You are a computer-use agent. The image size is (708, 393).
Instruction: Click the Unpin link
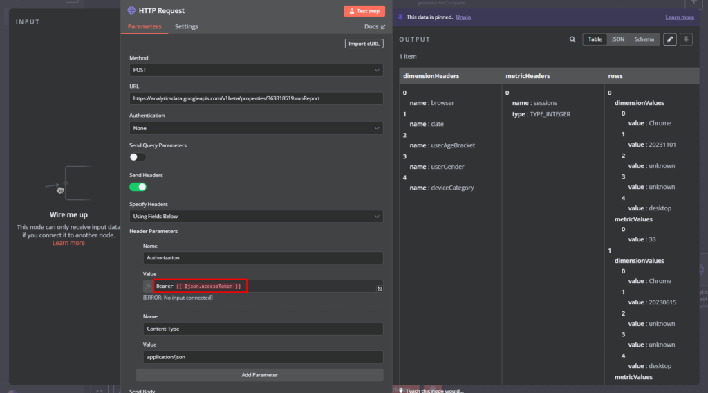pyautogui.click(x=463, y=17)
